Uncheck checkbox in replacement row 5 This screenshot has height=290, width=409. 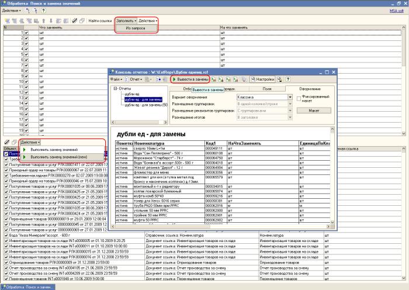pyautogui.click(x=26, y=54)
